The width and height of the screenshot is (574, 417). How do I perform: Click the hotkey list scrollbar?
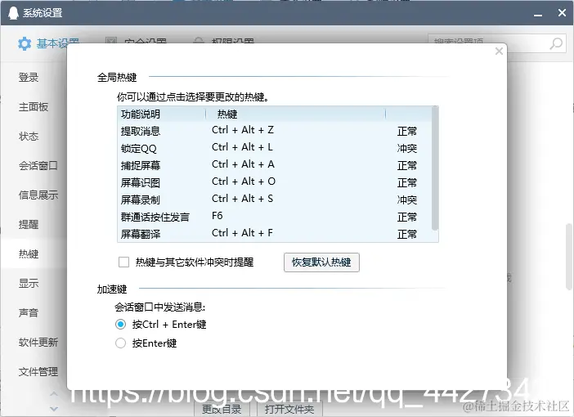[435, 168]
